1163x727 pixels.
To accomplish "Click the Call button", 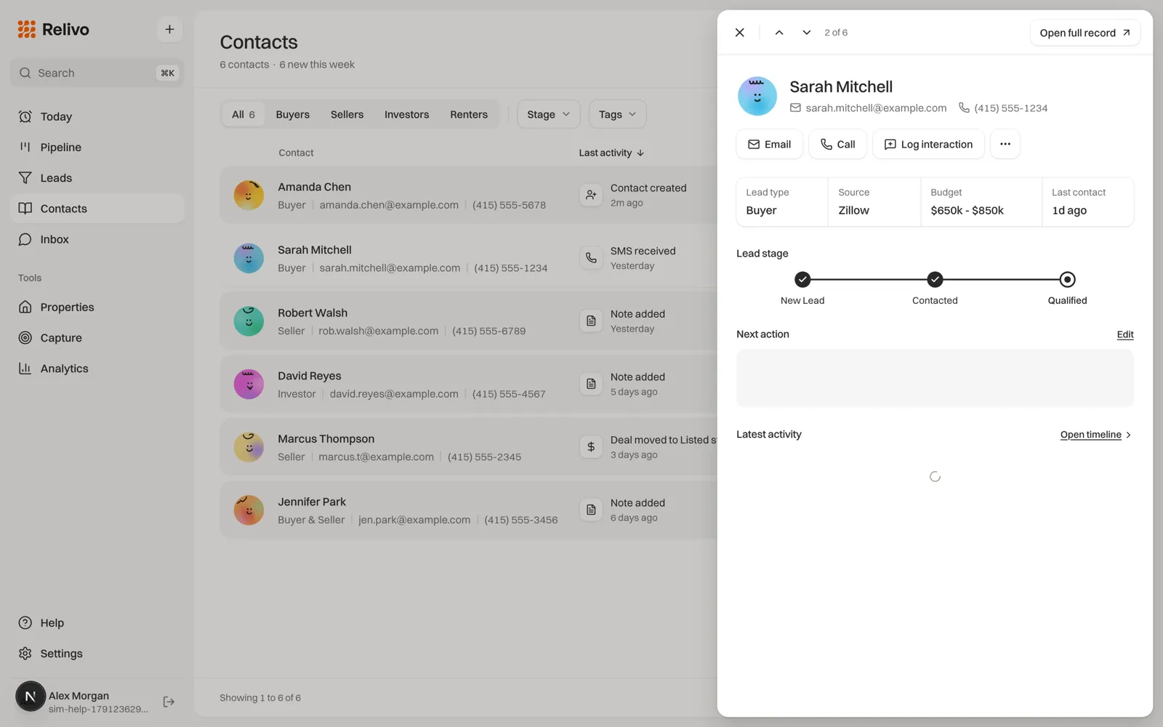I will pos(837,144).
